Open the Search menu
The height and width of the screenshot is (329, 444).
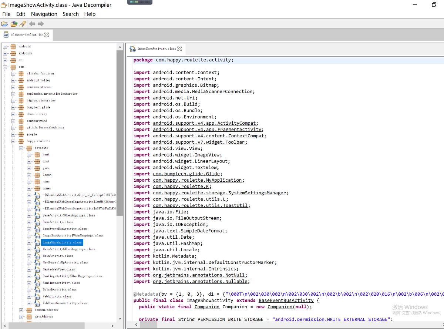click(70, 14)
